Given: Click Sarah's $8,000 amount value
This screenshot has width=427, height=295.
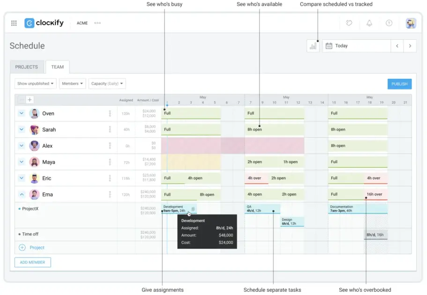Looking at the screenshot, I should 150,126.
